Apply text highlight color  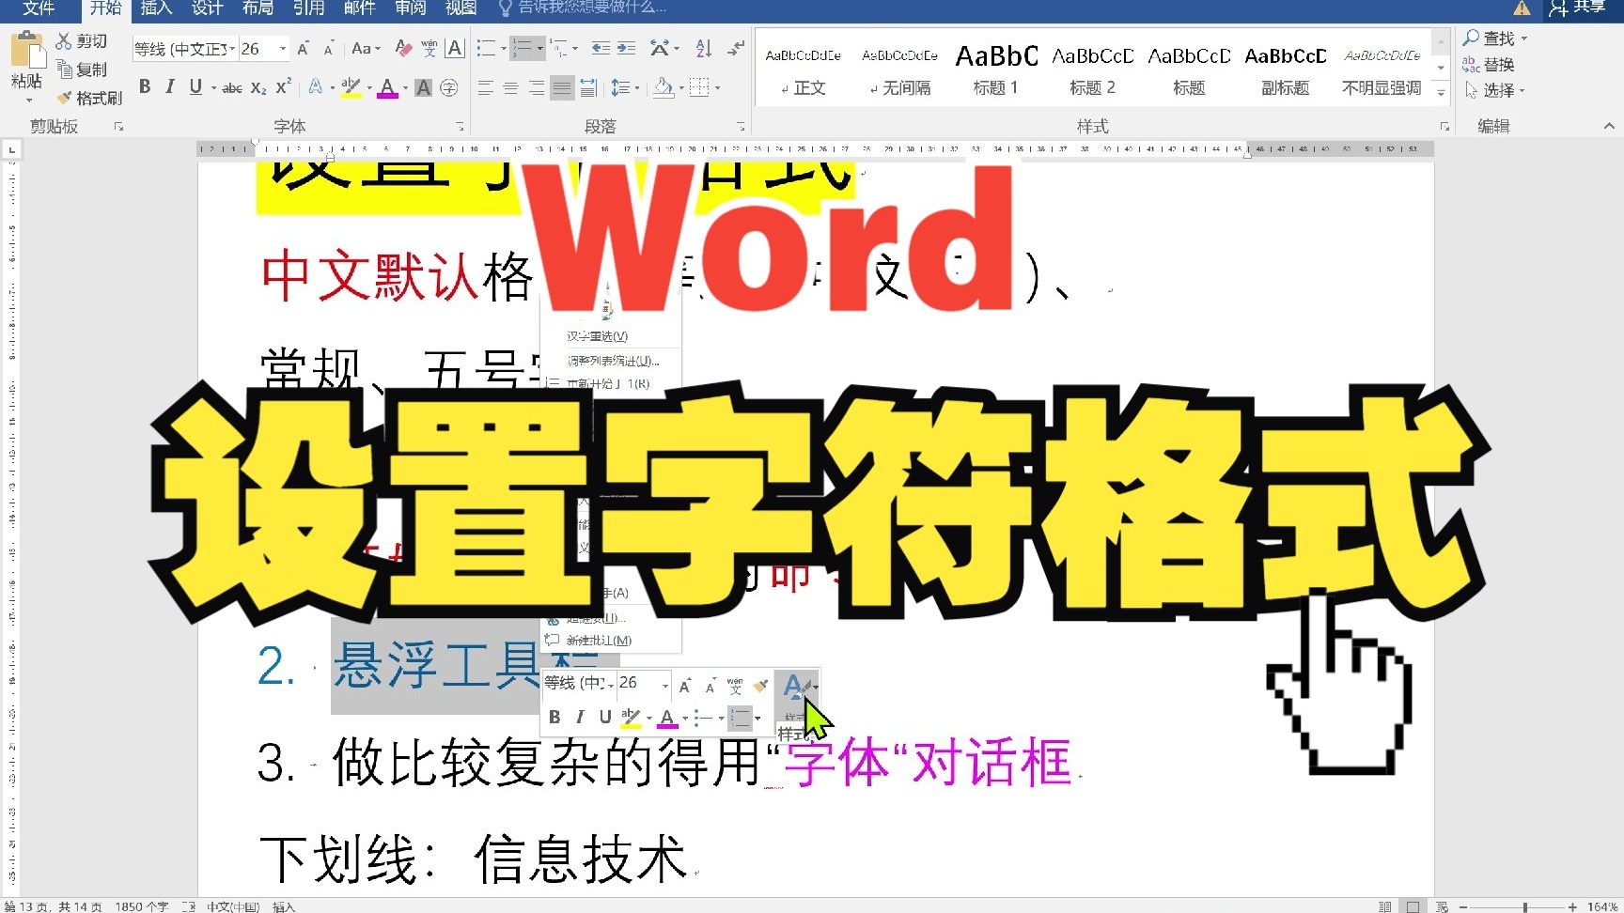coord(350,86)
